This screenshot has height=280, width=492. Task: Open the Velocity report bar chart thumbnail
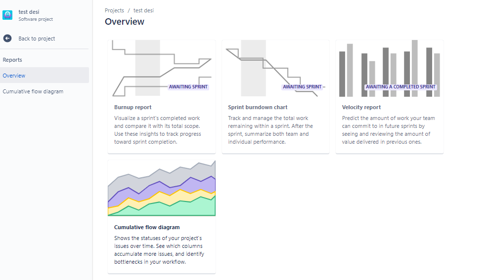click(389, 68)
